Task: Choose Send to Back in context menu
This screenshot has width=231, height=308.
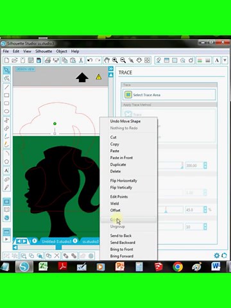Action: click(x=121, y=235)
